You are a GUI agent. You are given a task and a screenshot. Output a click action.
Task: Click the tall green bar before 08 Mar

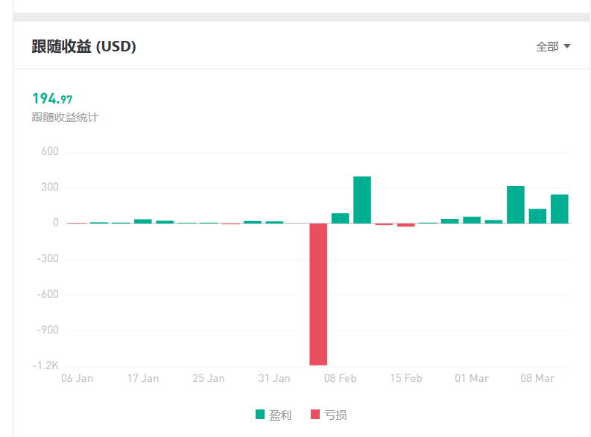point(516,205)
